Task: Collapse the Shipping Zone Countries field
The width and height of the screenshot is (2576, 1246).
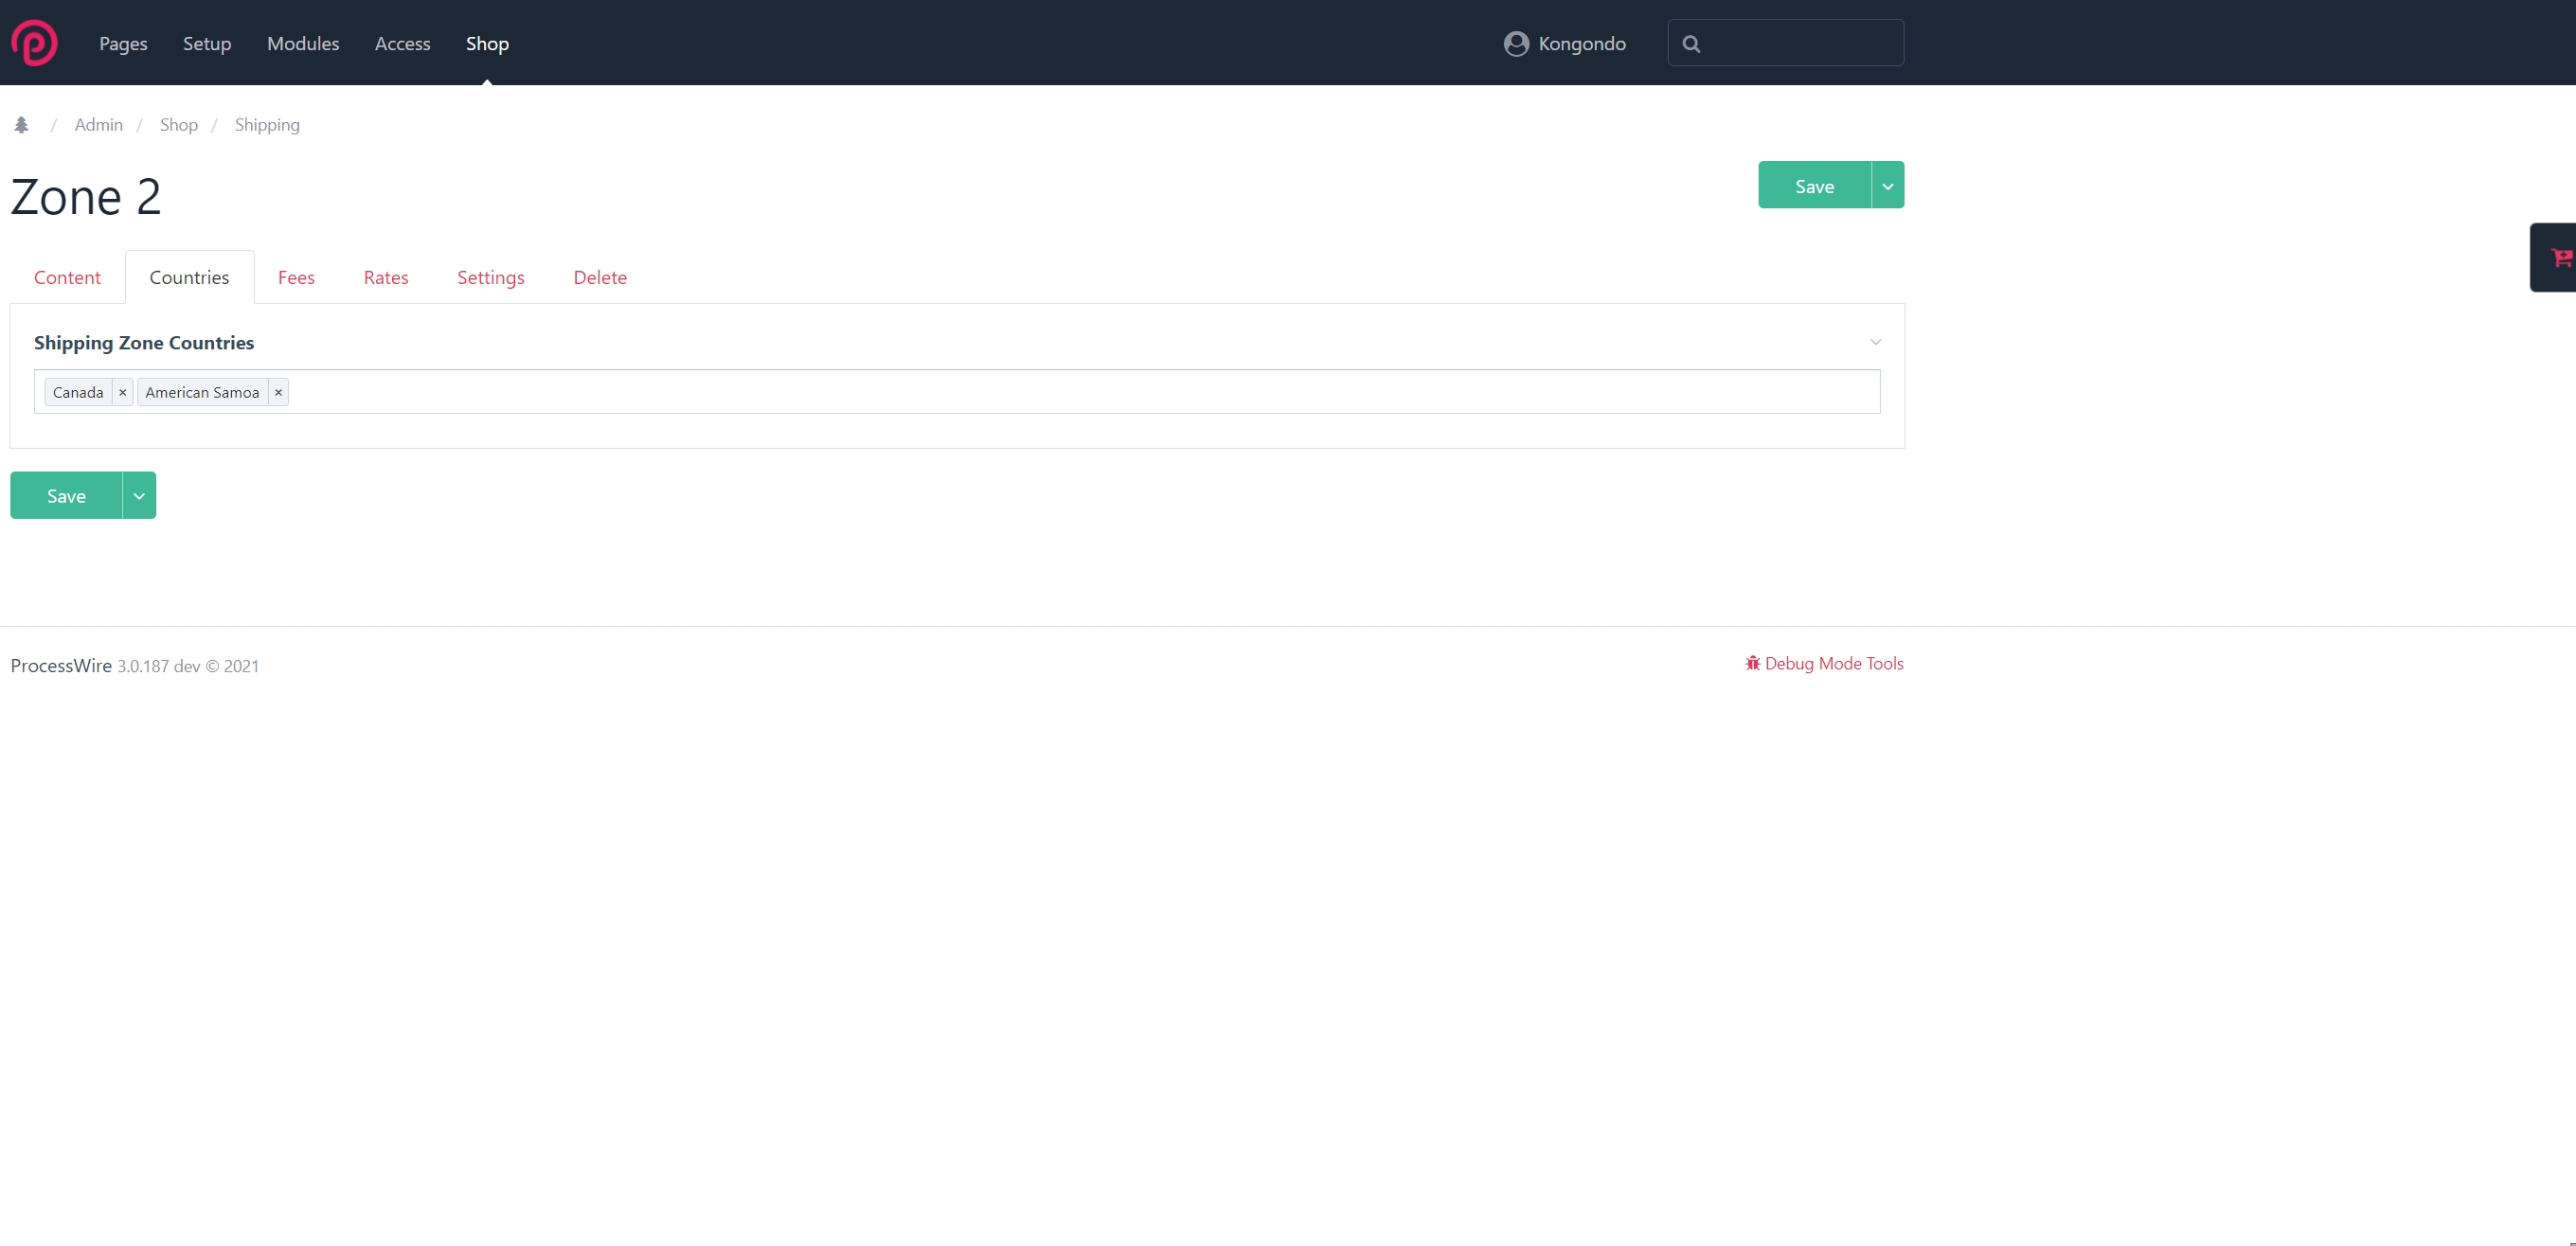Action: (x=1876, y=342)
